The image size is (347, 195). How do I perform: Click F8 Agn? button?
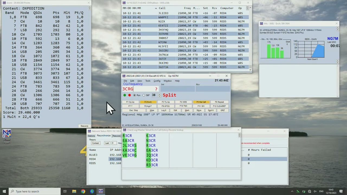tap(148, 106)
